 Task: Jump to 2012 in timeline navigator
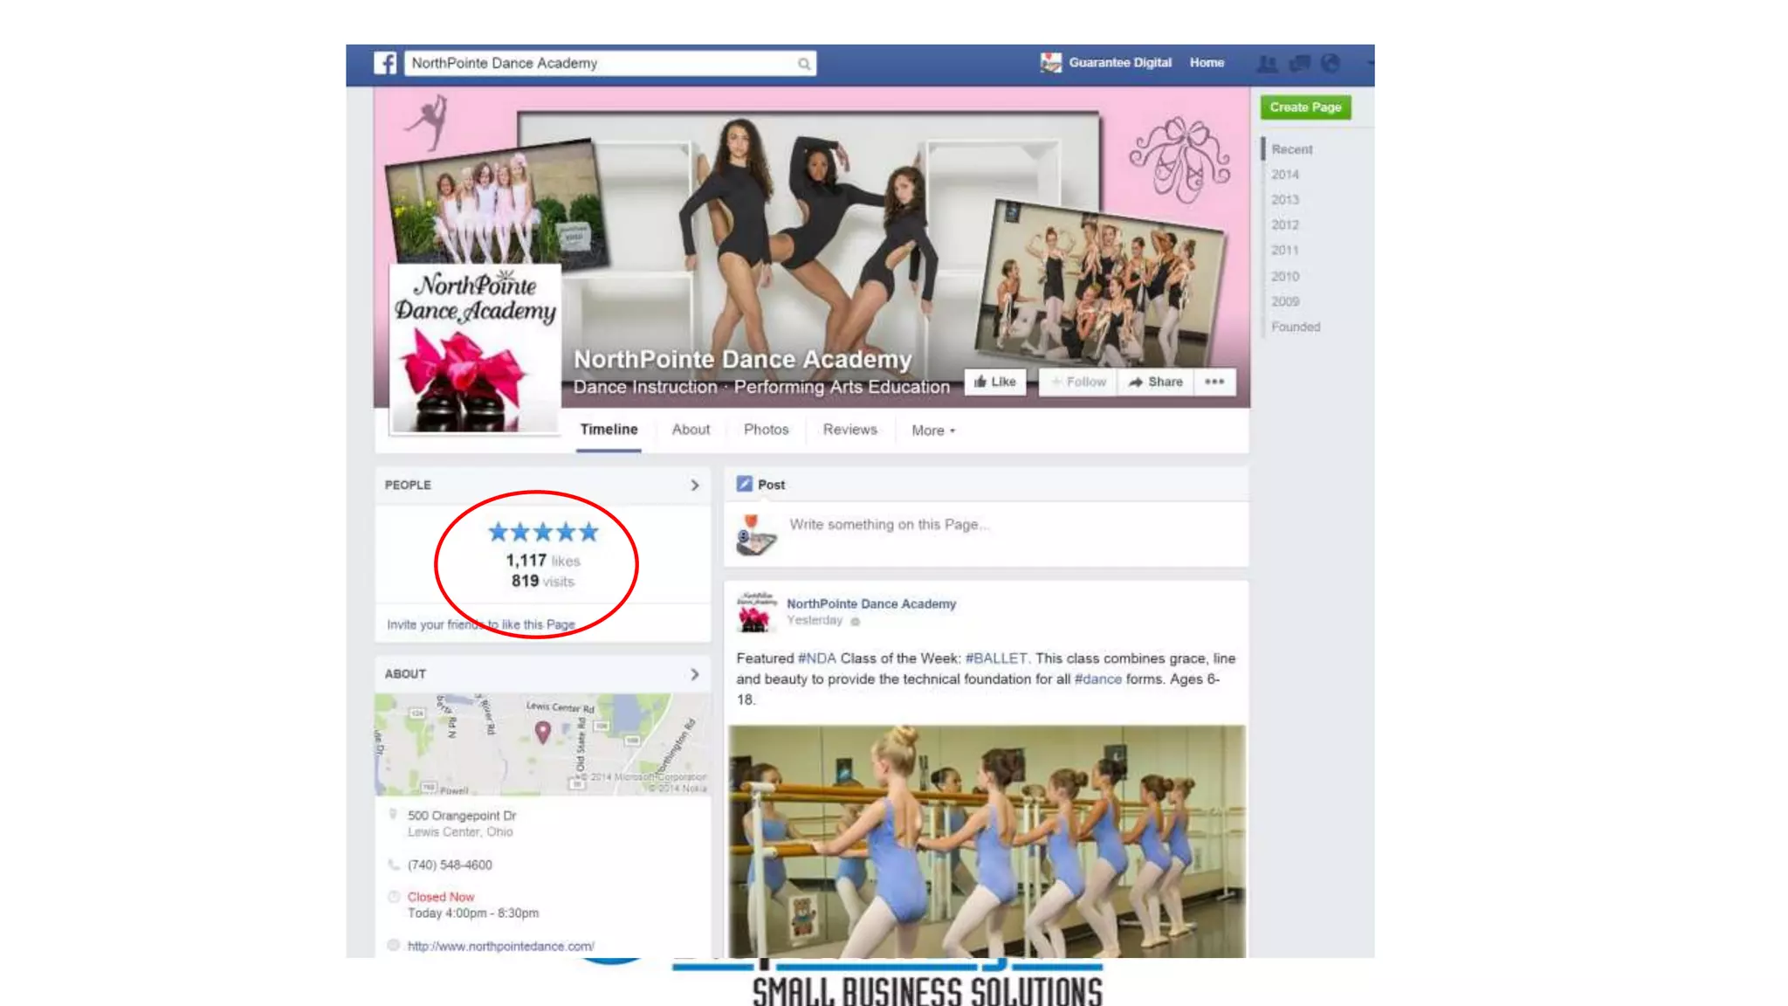tap(1285, 224)
